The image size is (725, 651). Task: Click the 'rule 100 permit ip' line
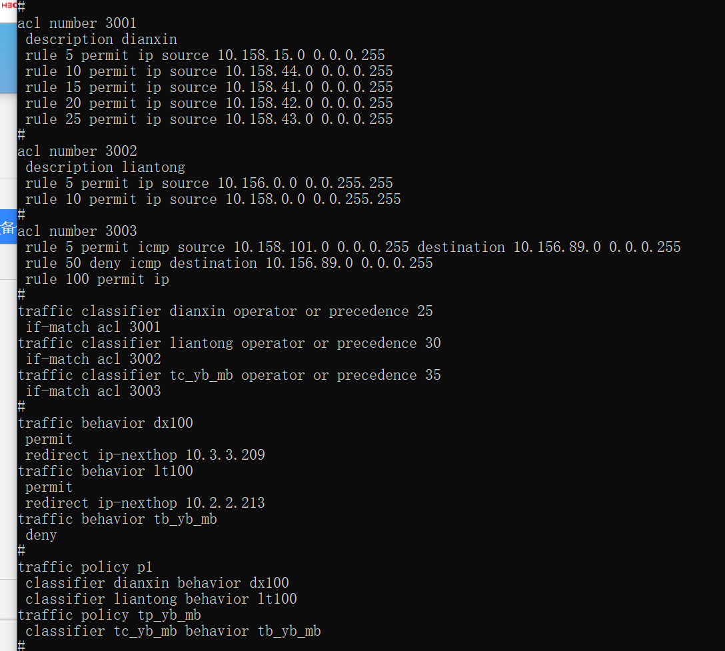coord(97,279)
